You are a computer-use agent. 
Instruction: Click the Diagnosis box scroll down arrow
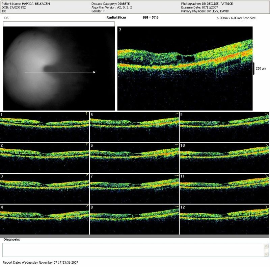click(x=267, y=254)
